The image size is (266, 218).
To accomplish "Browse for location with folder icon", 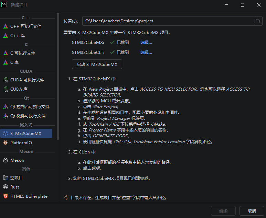I will point(257,21).
